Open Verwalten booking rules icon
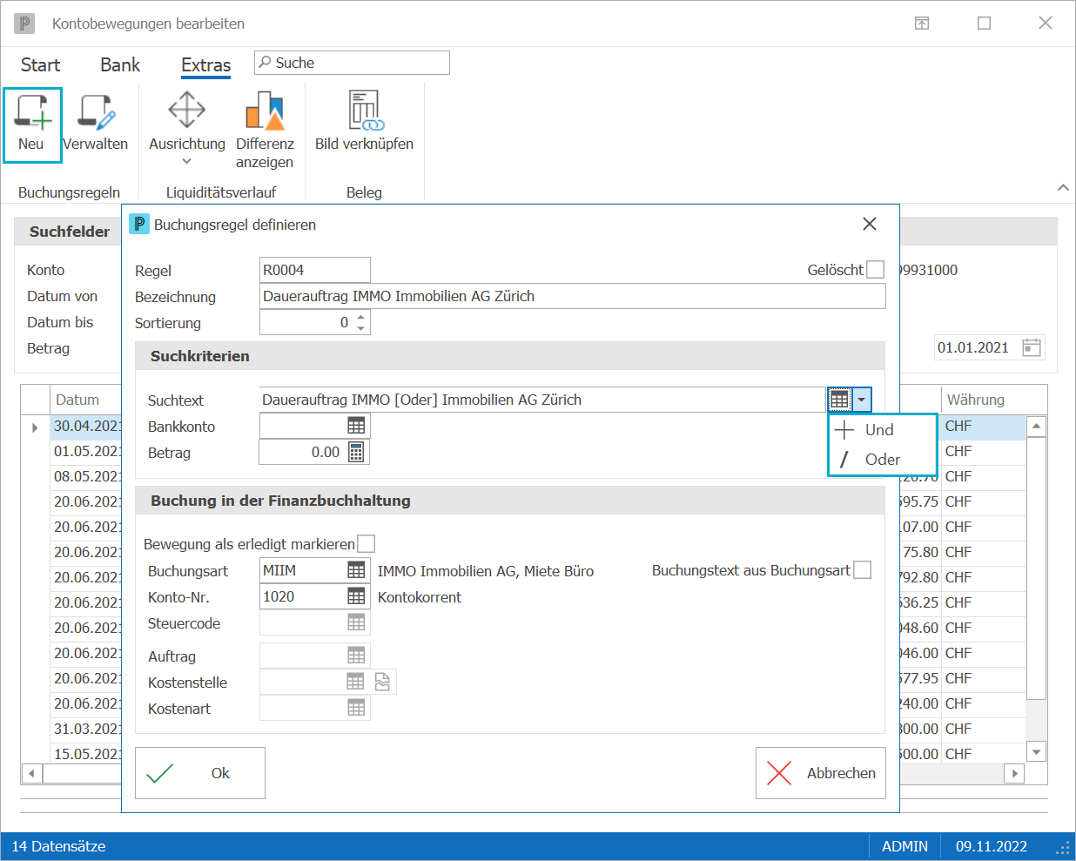Screen dimensions: 1076x861 point(96,112)
